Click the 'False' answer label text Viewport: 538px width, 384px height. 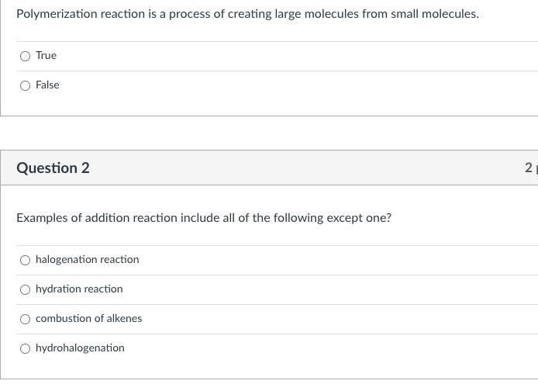(47, 85)
